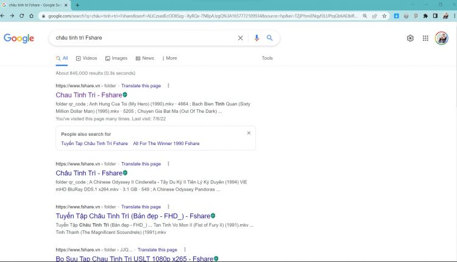457x262 pixels.
Task: Click the green shield badge on first result
Action: (125, 94)
